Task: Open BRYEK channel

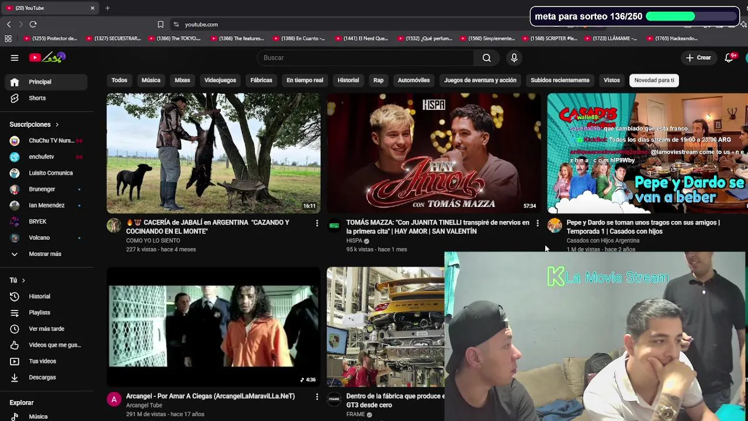Action: click(x=47, y=222)
